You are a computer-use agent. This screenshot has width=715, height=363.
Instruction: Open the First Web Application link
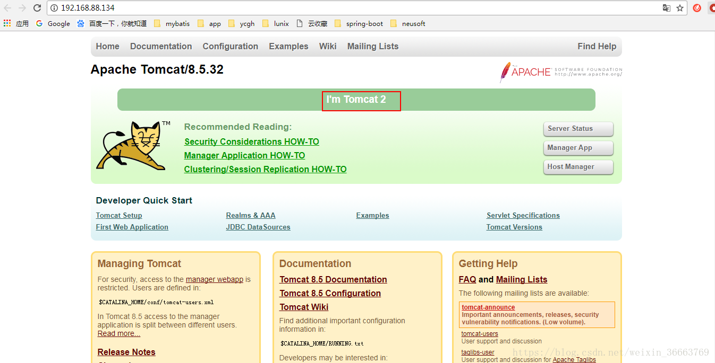tap(132, 227)
